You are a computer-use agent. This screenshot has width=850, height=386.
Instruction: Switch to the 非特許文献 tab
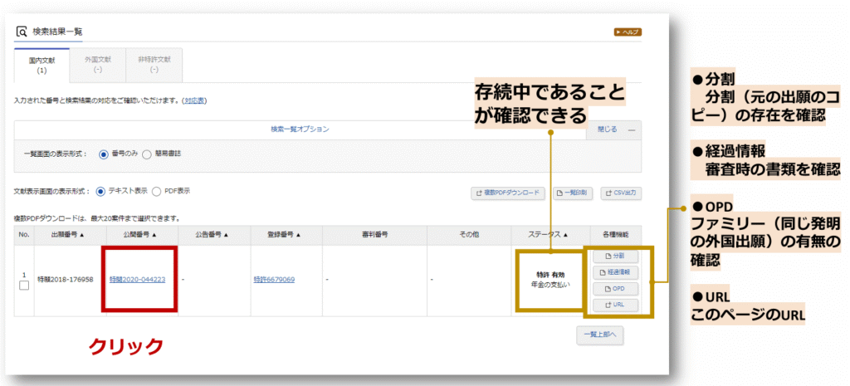(x=154, y=65)
